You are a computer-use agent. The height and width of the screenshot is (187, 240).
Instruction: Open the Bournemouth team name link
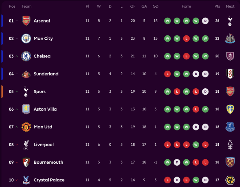coord(49,162)
